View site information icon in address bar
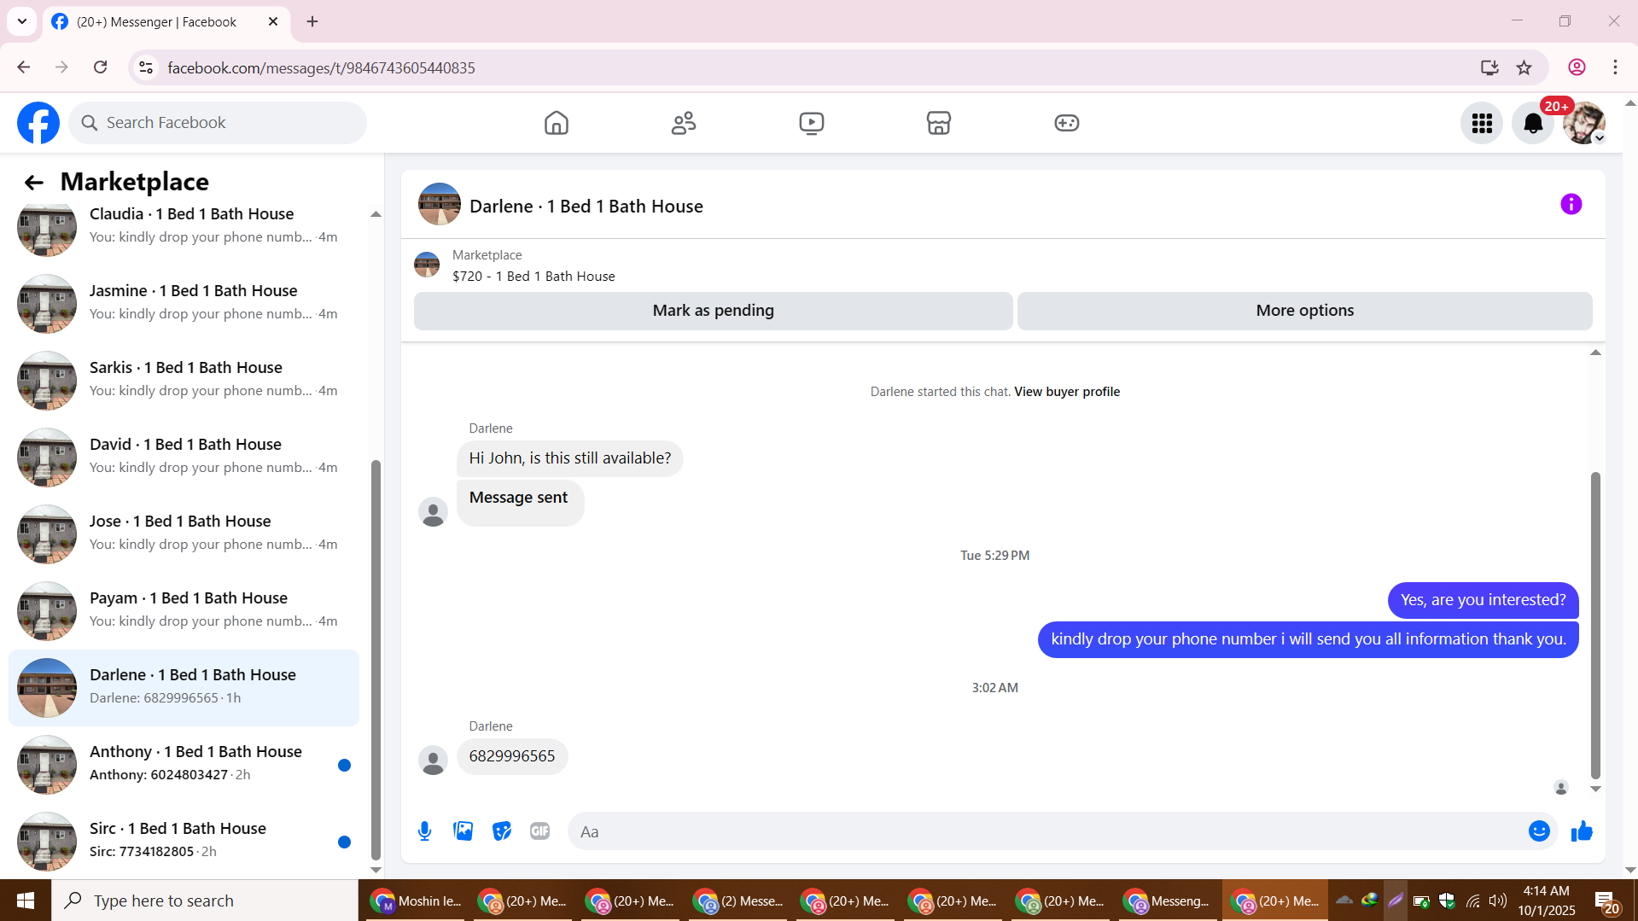Viewport: 1638px width, 921px height. pos(146,67)
